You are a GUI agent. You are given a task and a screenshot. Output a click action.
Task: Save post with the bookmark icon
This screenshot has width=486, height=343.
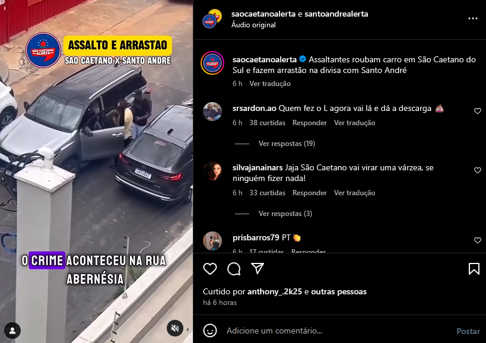point(474,269)
